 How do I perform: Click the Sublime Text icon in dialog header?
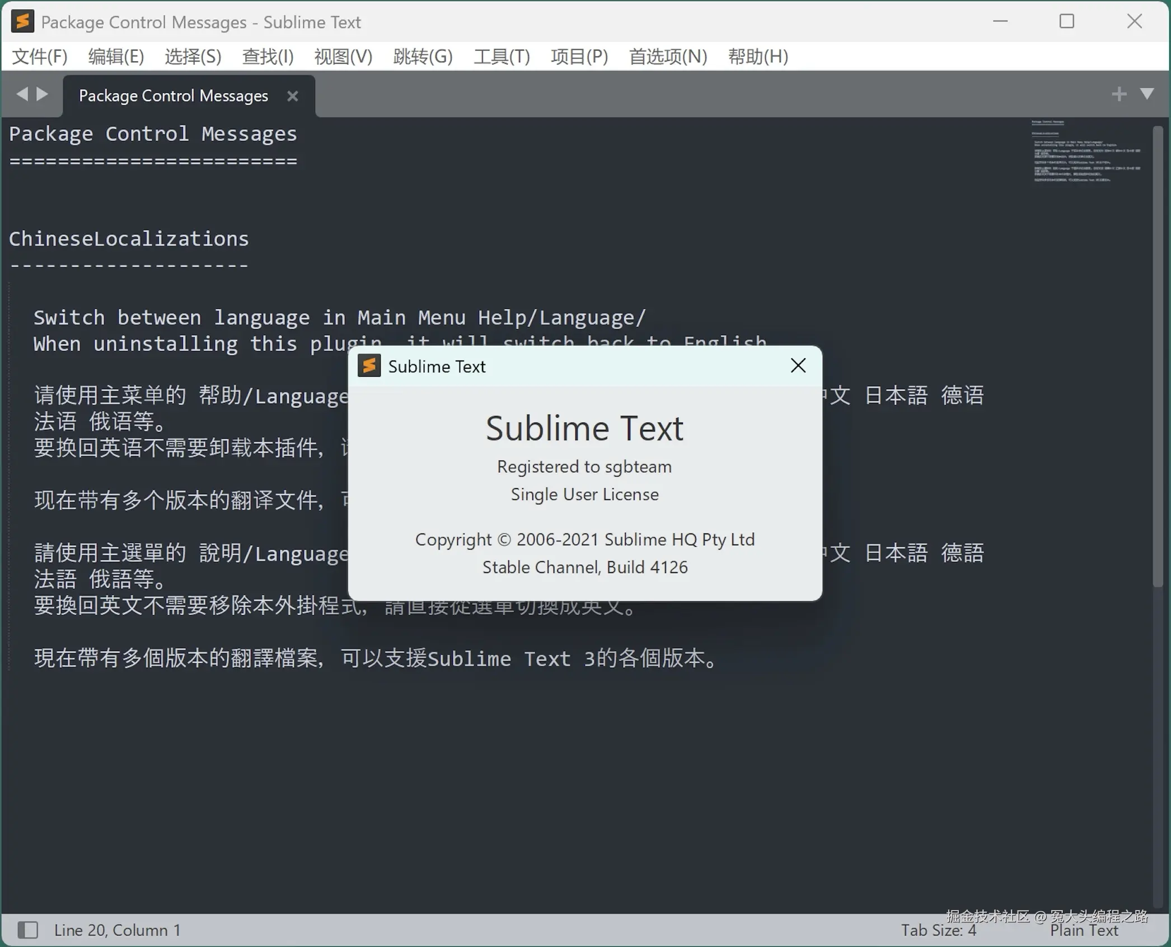369,365
